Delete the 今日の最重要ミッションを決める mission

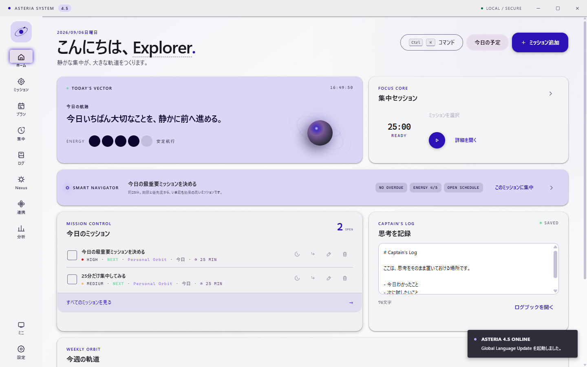pos(345,254)
